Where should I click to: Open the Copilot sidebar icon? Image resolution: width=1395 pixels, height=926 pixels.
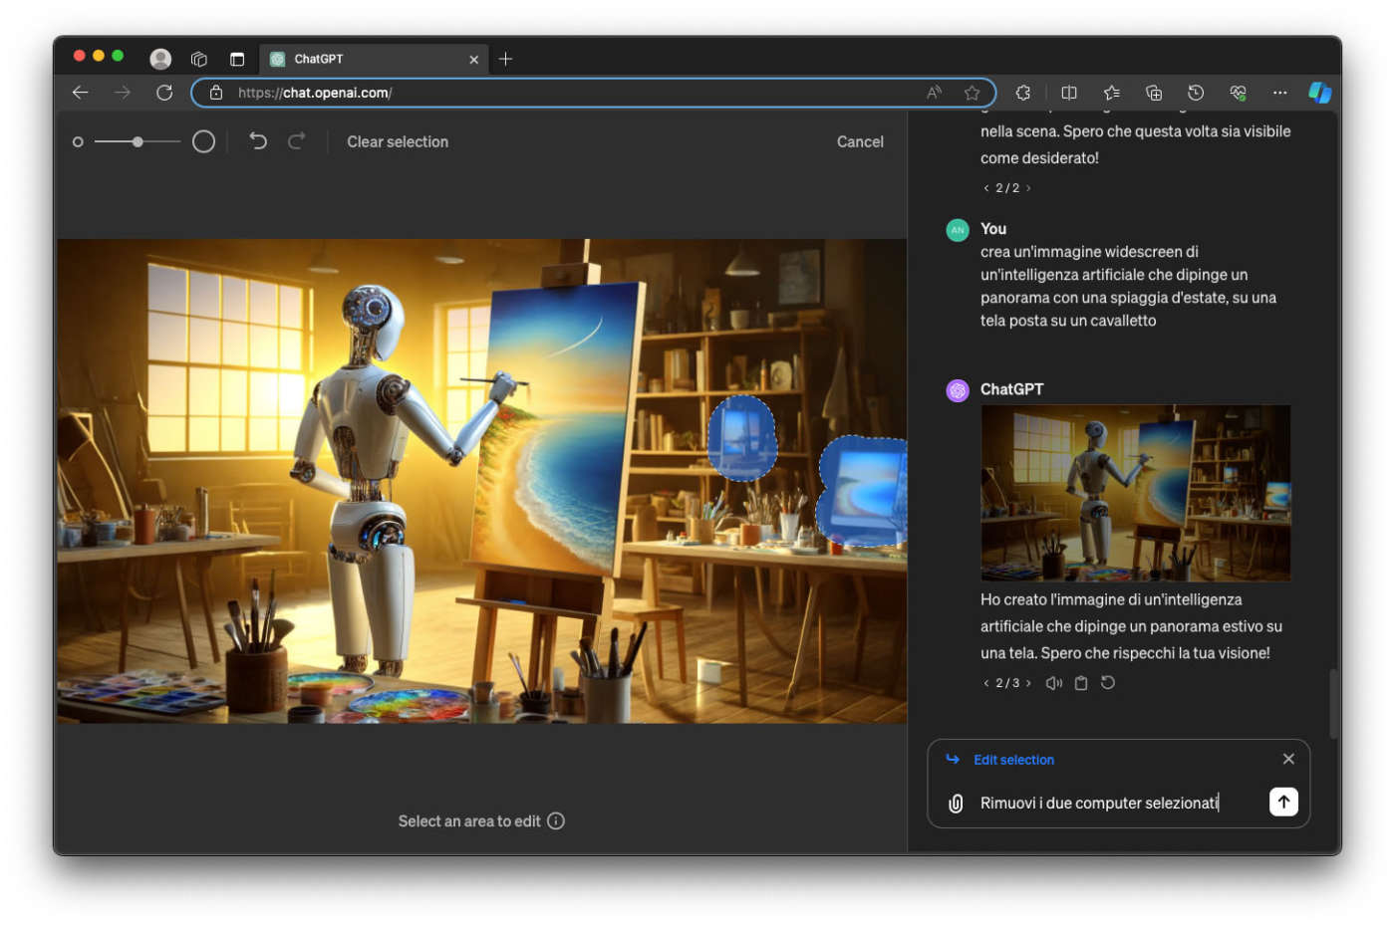[x=1319, y=93]
